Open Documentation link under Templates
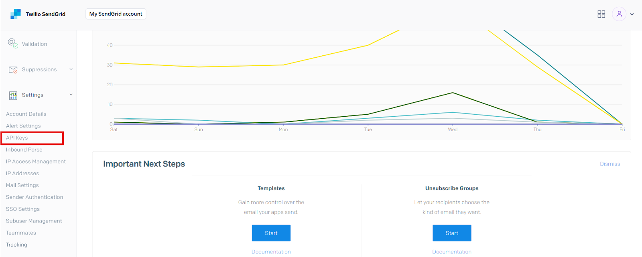This screenshot has width=642, height=257. click(271, 252)
